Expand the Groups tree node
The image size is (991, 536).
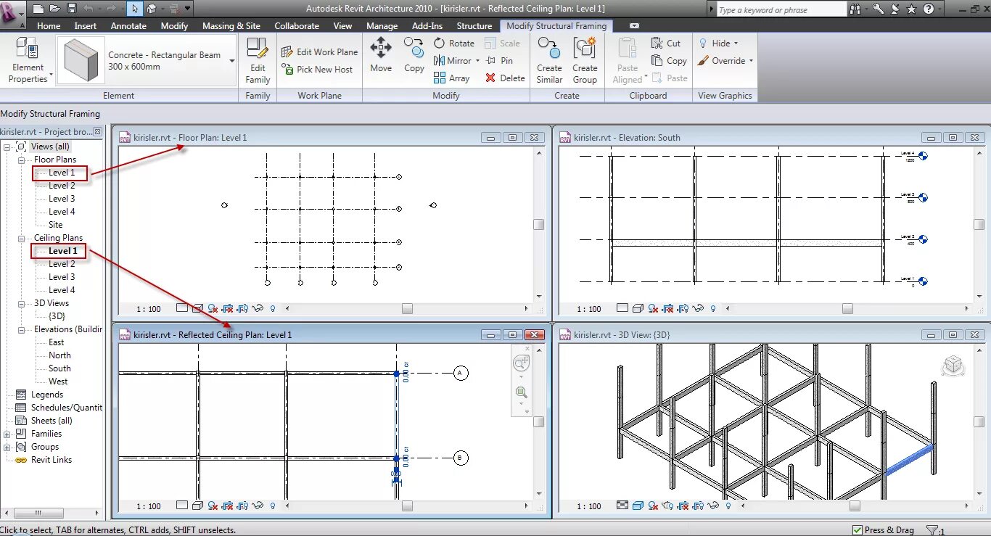point(7,447)
